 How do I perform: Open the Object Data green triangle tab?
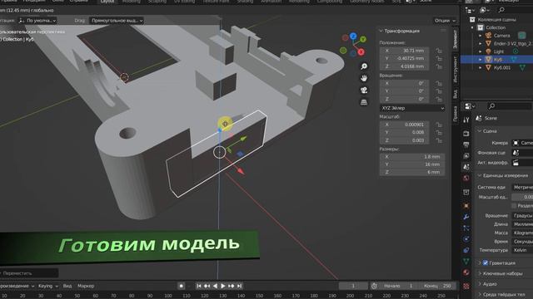pos(466,261)
